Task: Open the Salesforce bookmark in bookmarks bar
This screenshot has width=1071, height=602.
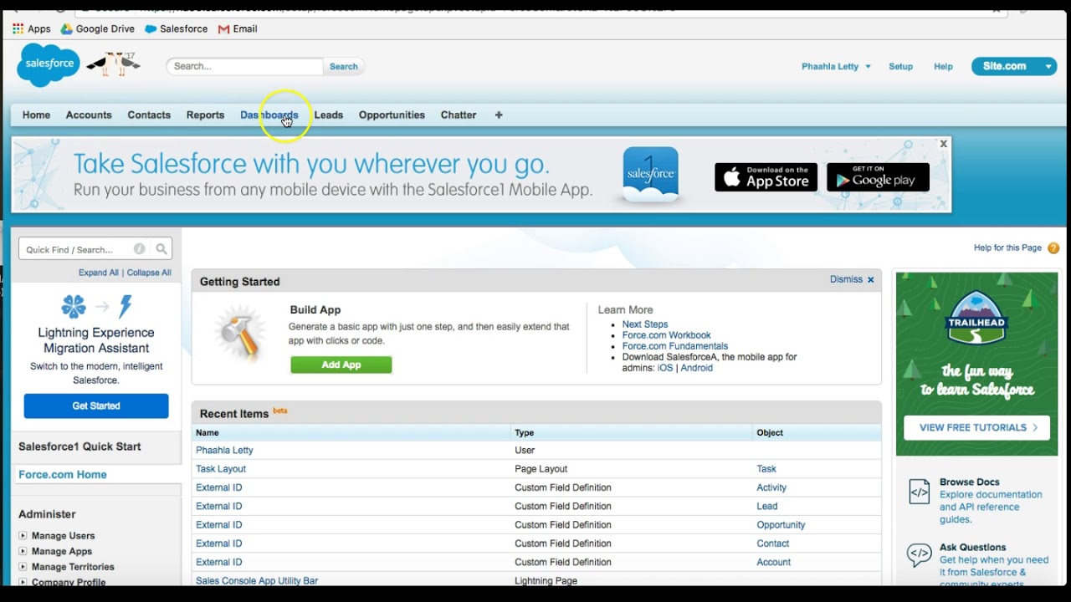Action: (x=177, y=28)
